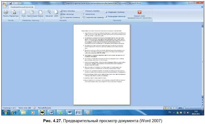Close print preview with red X button
Viewport: 205px width, 124px height.
[140, 12]
